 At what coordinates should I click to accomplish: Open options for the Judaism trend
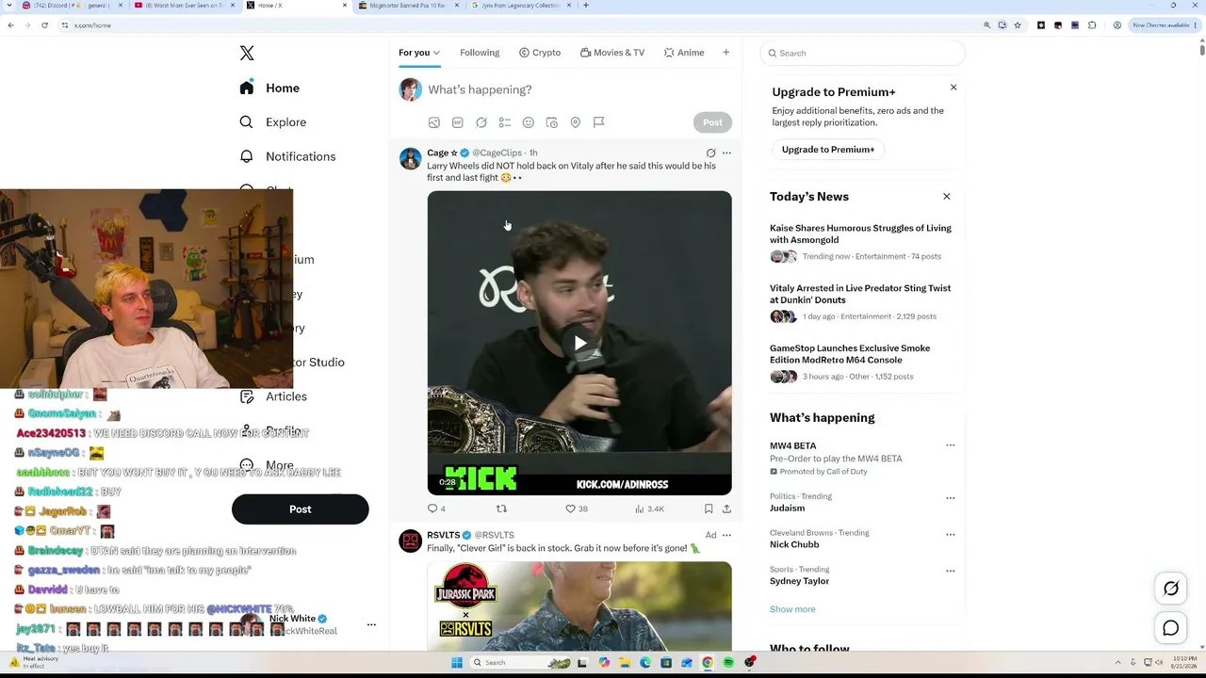click(950, 497)
